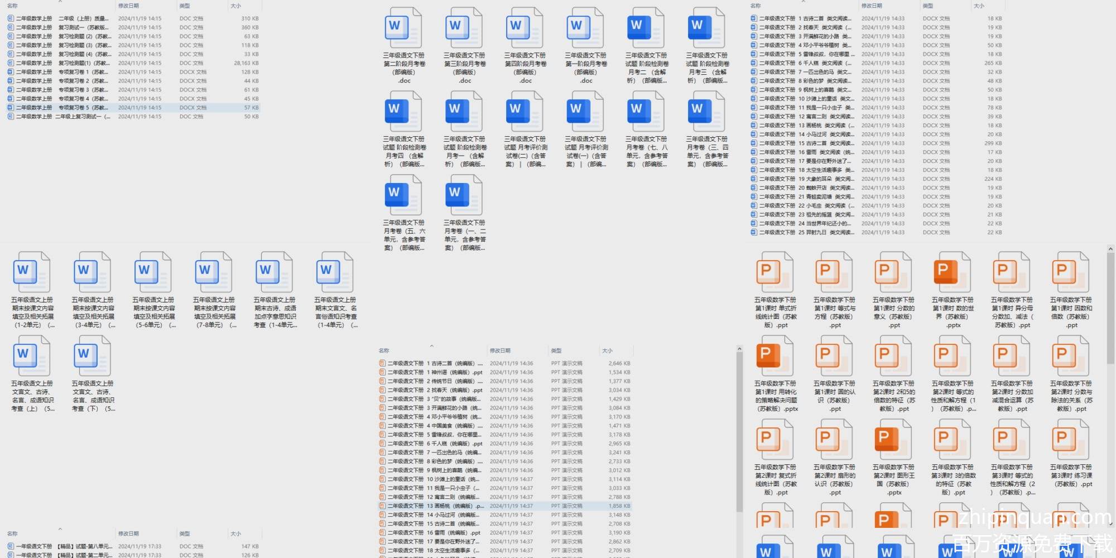The height and width of the screenshot is (558, 1116).
Task: Click the scroll-down arrow of the 五年级数学下册 pane
Action: [1110, 524]
